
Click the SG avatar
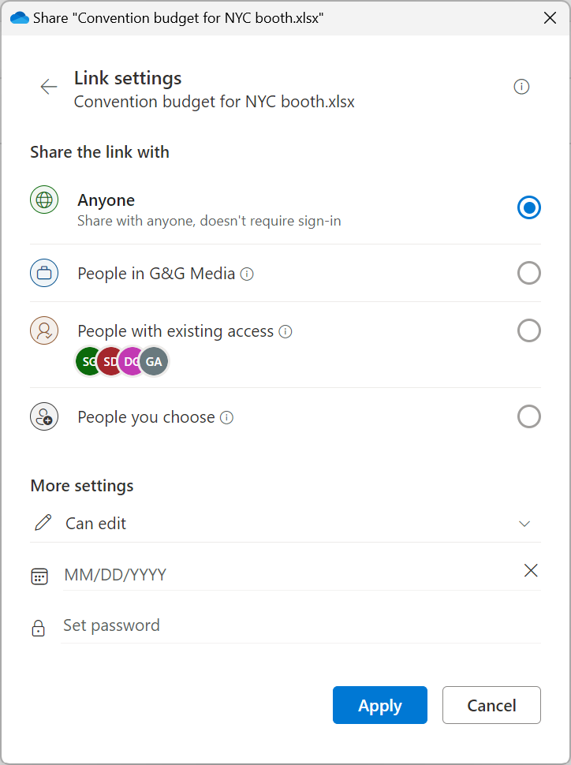point(87,361)
